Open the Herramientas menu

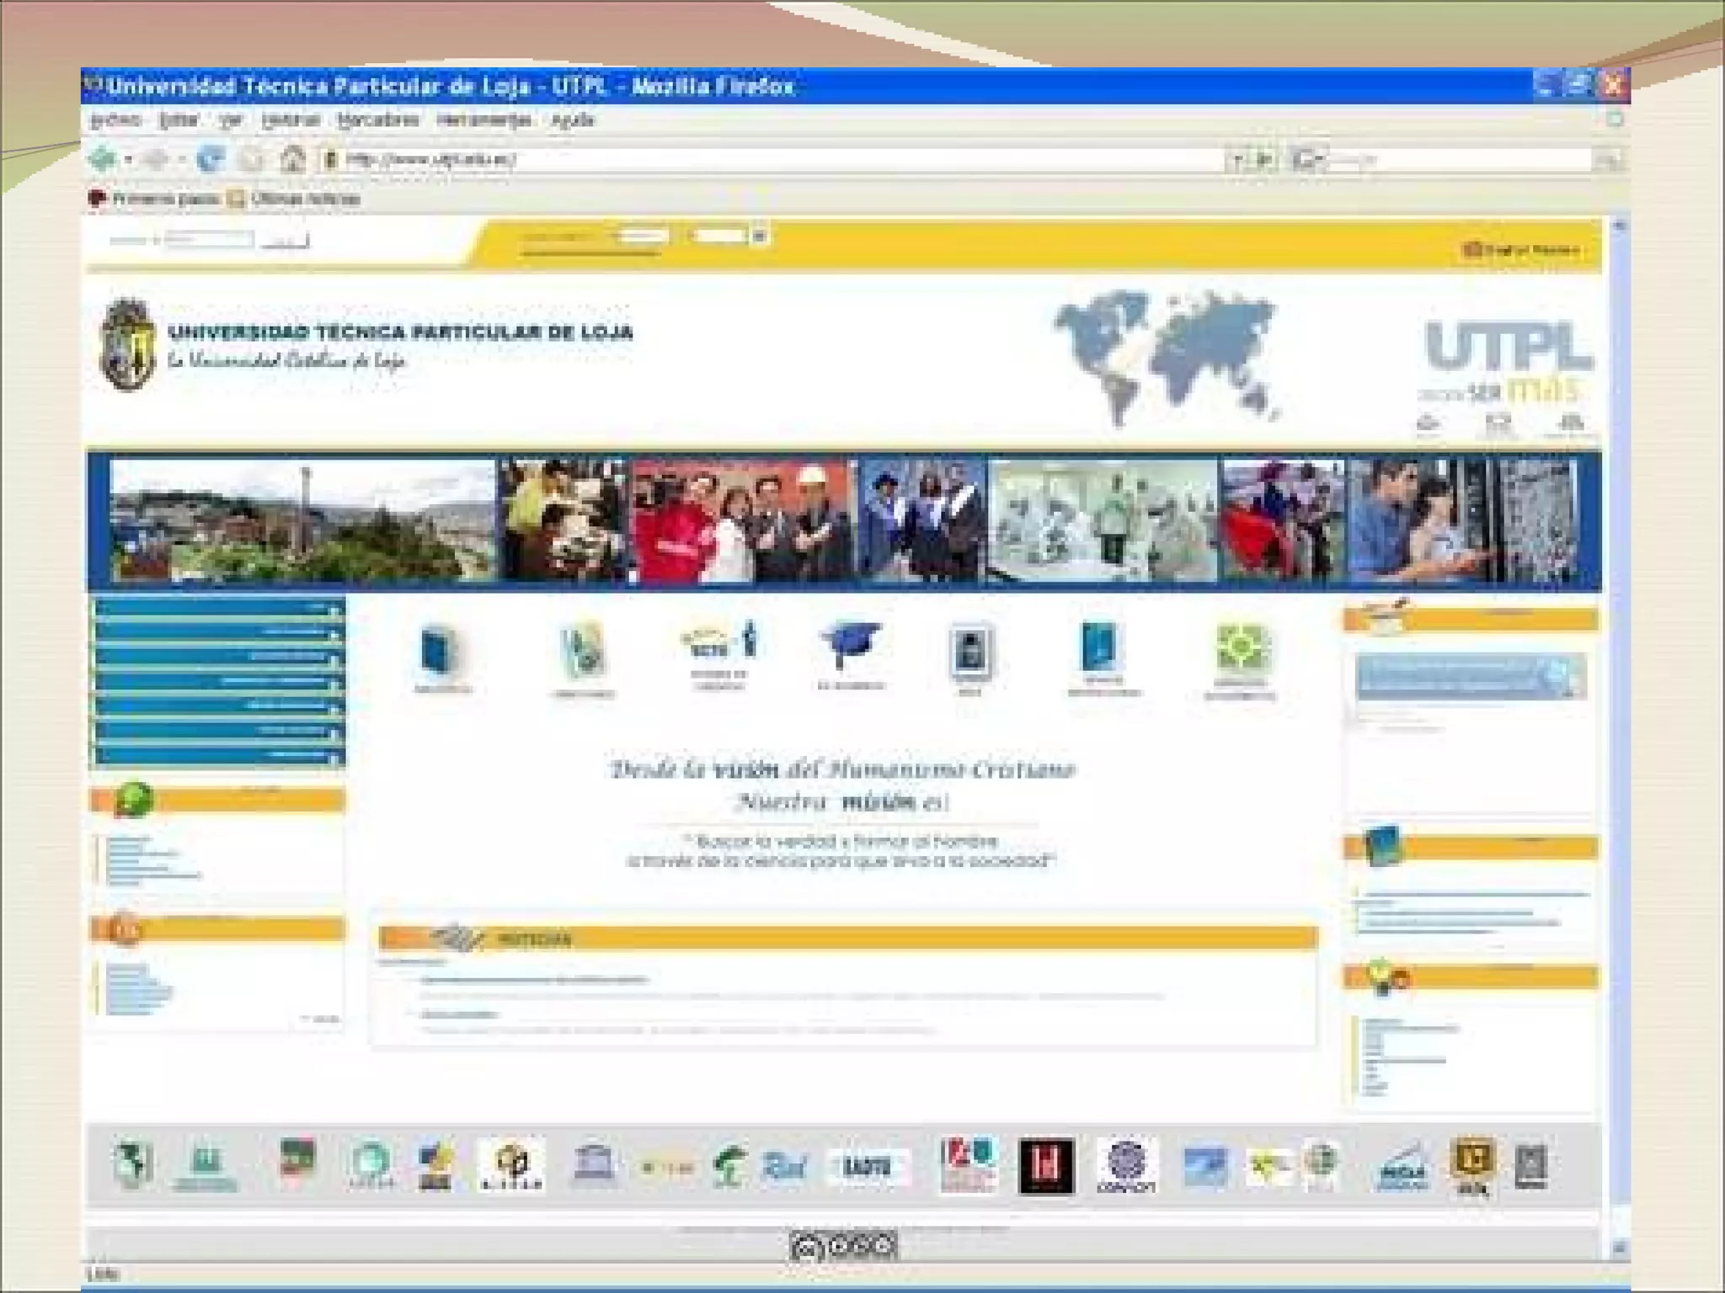point(483,120)
